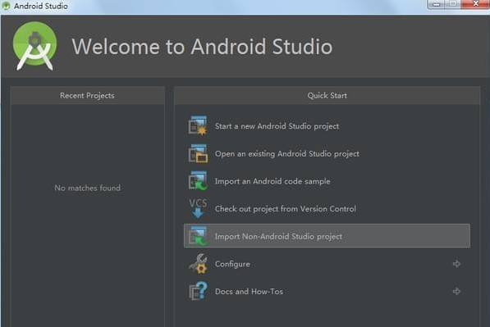Expand the Docs and How-Tos arrow

(x=456, y=292)
